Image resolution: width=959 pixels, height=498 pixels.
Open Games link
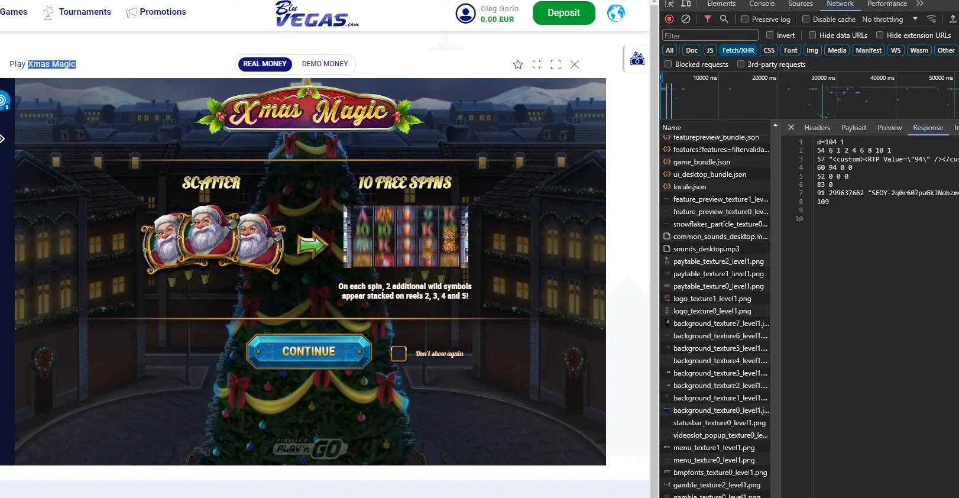(x=14, y=12)
